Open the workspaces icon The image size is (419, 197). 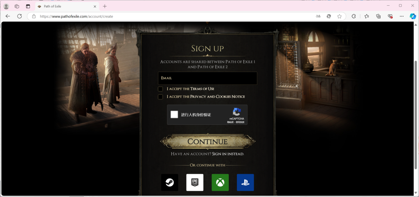(17, 7)
